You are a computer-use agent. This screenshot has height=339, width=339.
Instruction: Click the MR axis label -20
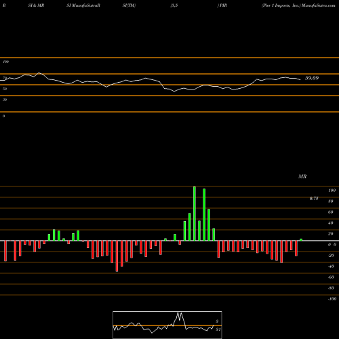[331, 256]
